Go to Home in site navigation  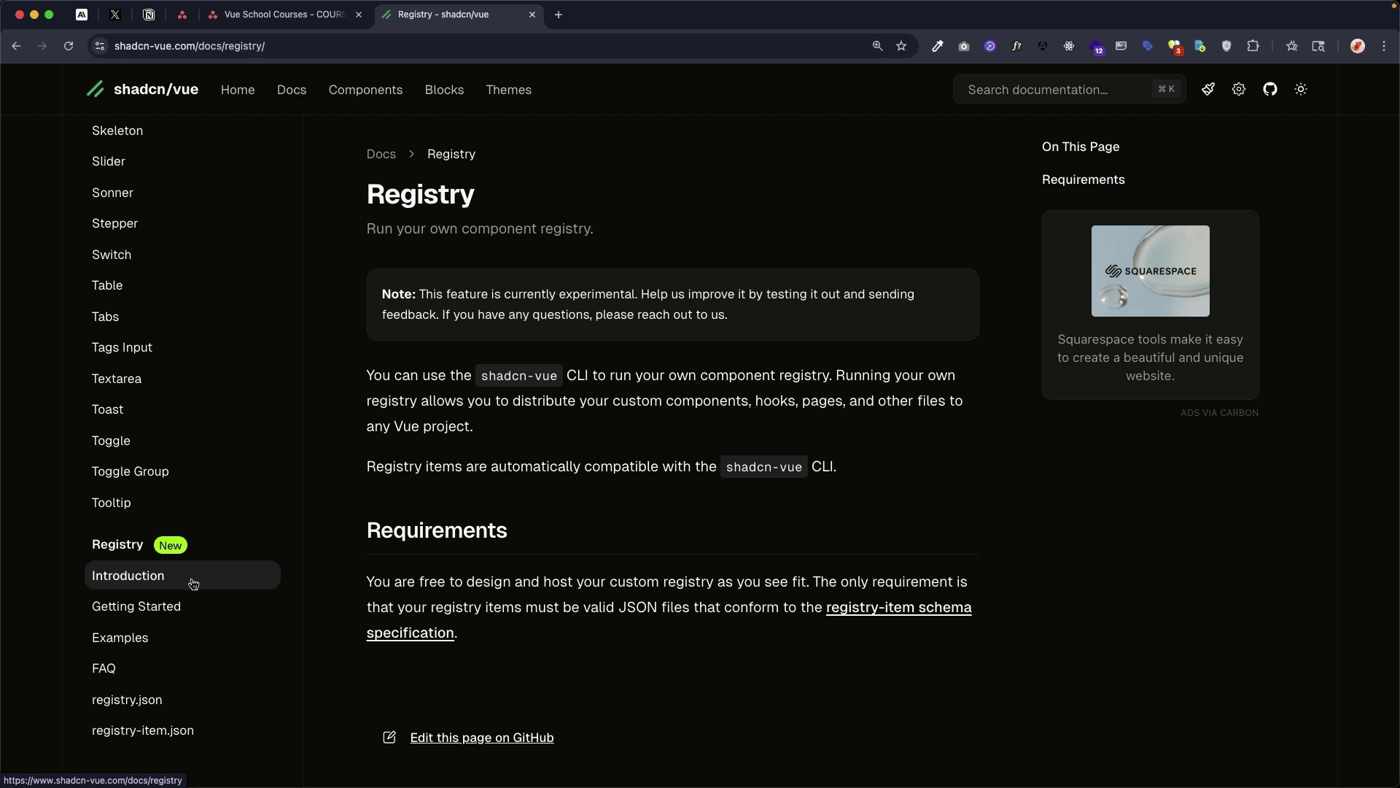238,90
